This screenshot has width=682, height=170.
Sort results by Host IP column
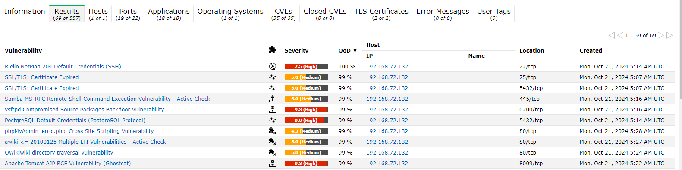tap(370, 56)
